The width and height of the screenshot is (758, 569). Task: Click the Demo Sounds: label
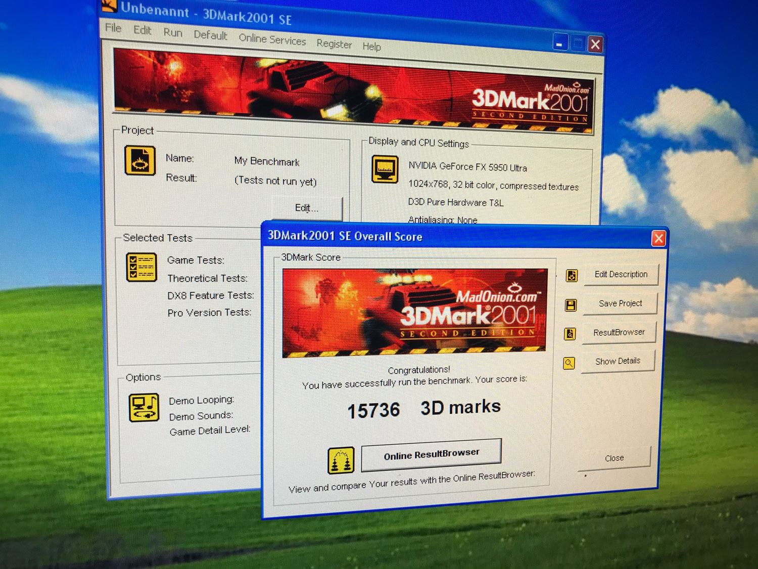click(x=201, y=416)
